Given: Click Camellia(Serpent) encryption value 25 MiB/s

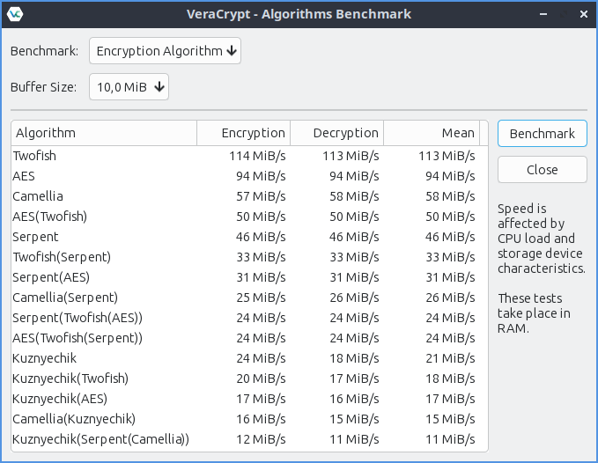Looking at the screenshot, I should tap(261, 298).
